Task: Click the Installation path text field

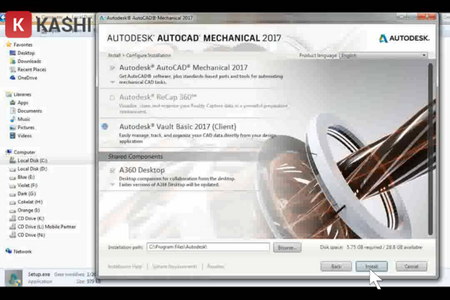Action: tap(207, 247)
